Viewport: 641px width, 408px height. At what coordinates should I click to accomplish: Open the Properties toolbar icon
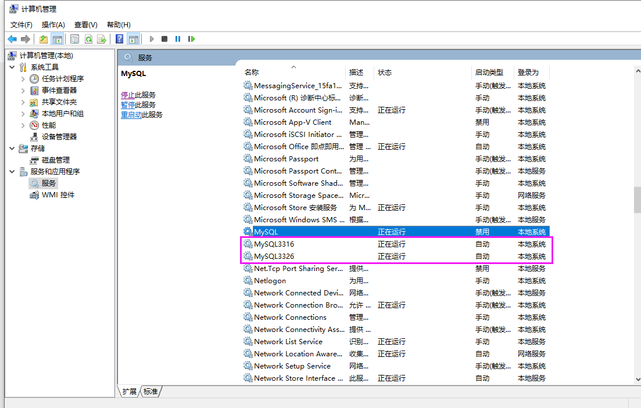(x=74, y=39)
